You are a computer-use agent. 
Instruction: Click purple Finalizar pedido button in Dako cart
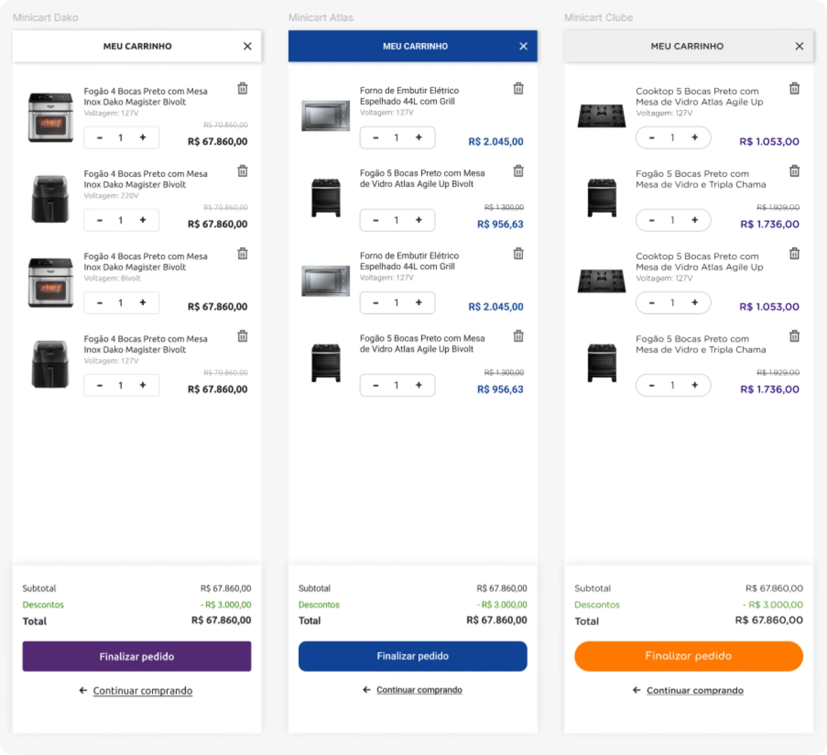(x=137, y=656)
